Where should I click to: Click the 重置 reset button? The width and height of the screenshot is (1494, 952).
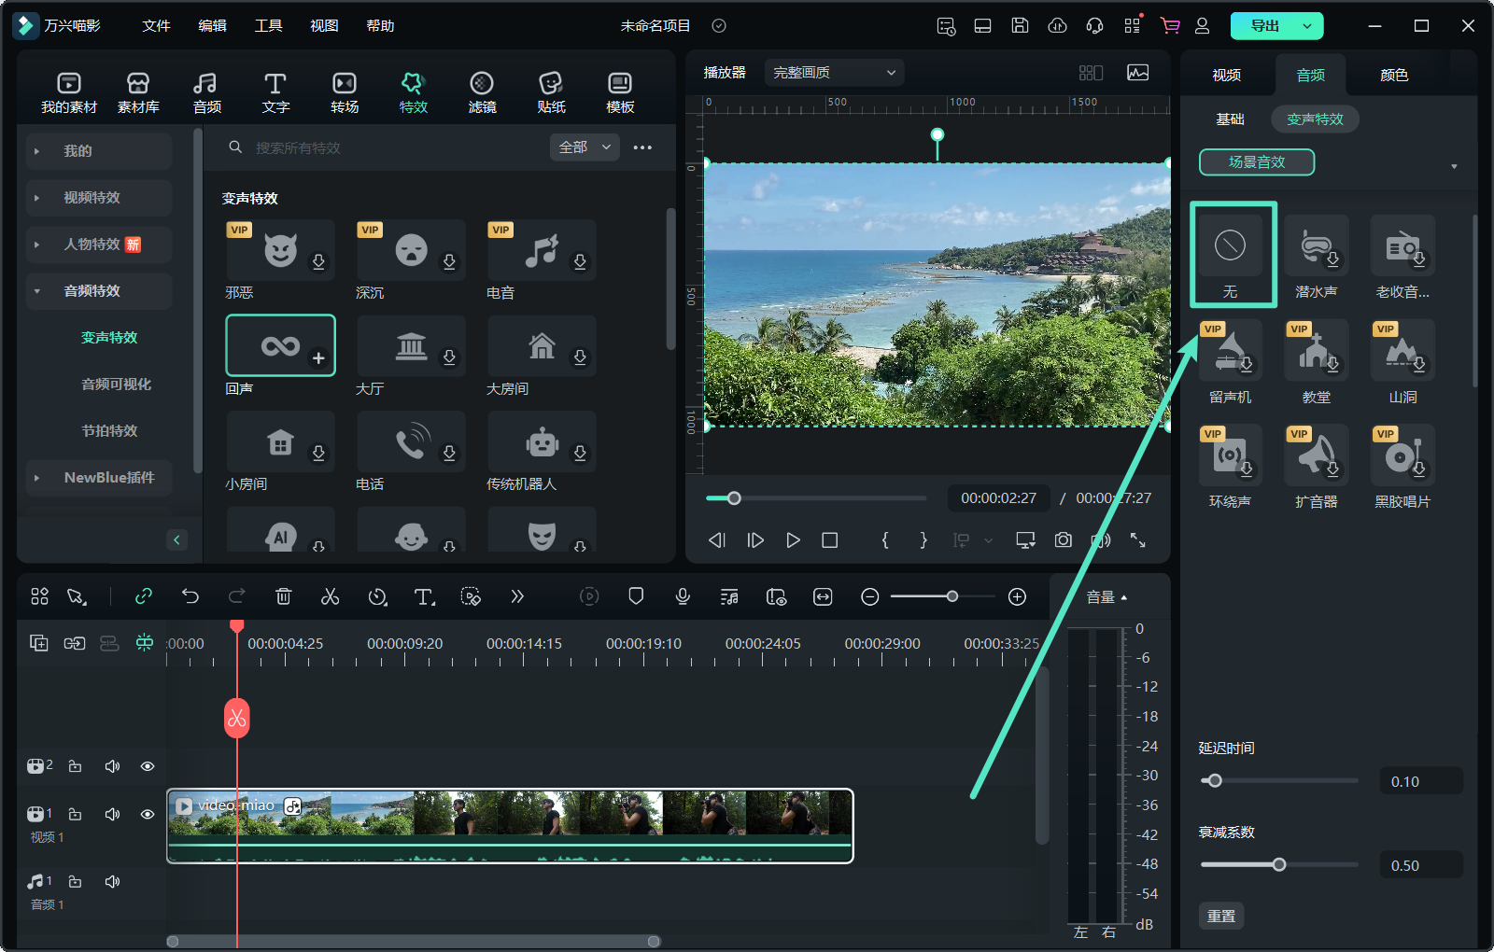pyautogui.click(x=1220, y=916)
